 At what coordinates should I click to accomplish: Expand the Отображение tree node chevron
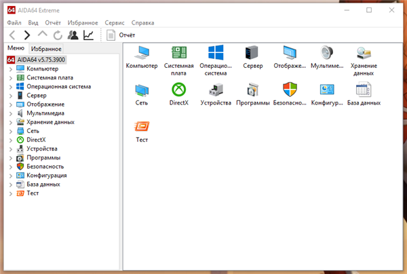coord(10,104)
